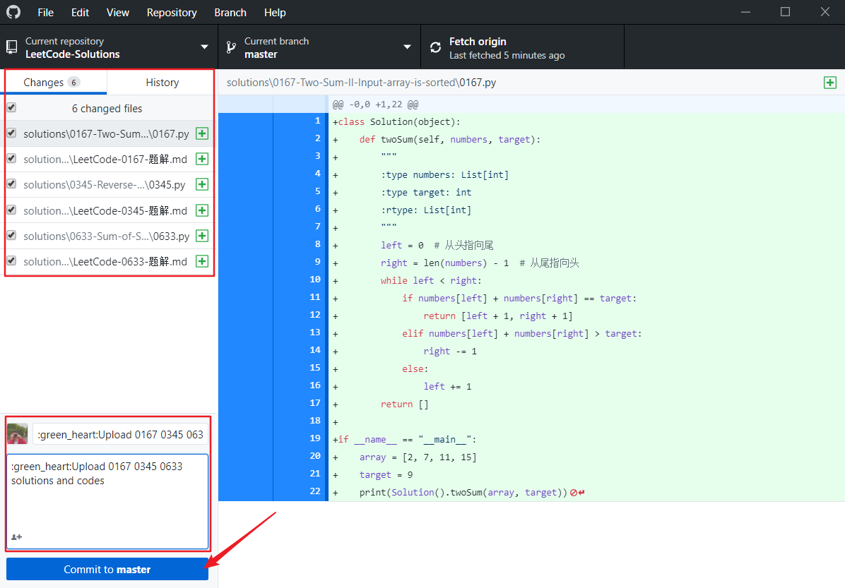Image resolution: width=845 pixels, height=588 pixels.
Task: Click the added-file icon for LeetCode-0345-题解.md
Action: point(202,210)
